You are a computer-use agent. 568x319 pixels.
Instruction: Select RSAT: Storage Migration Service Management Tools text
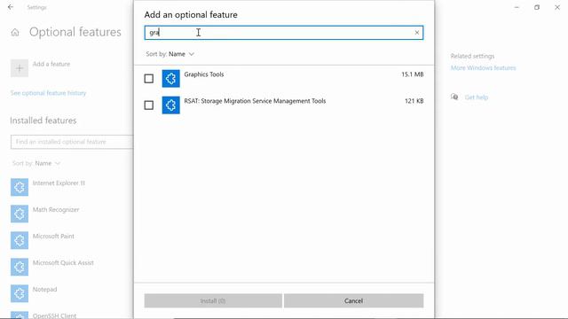[255, 101]
